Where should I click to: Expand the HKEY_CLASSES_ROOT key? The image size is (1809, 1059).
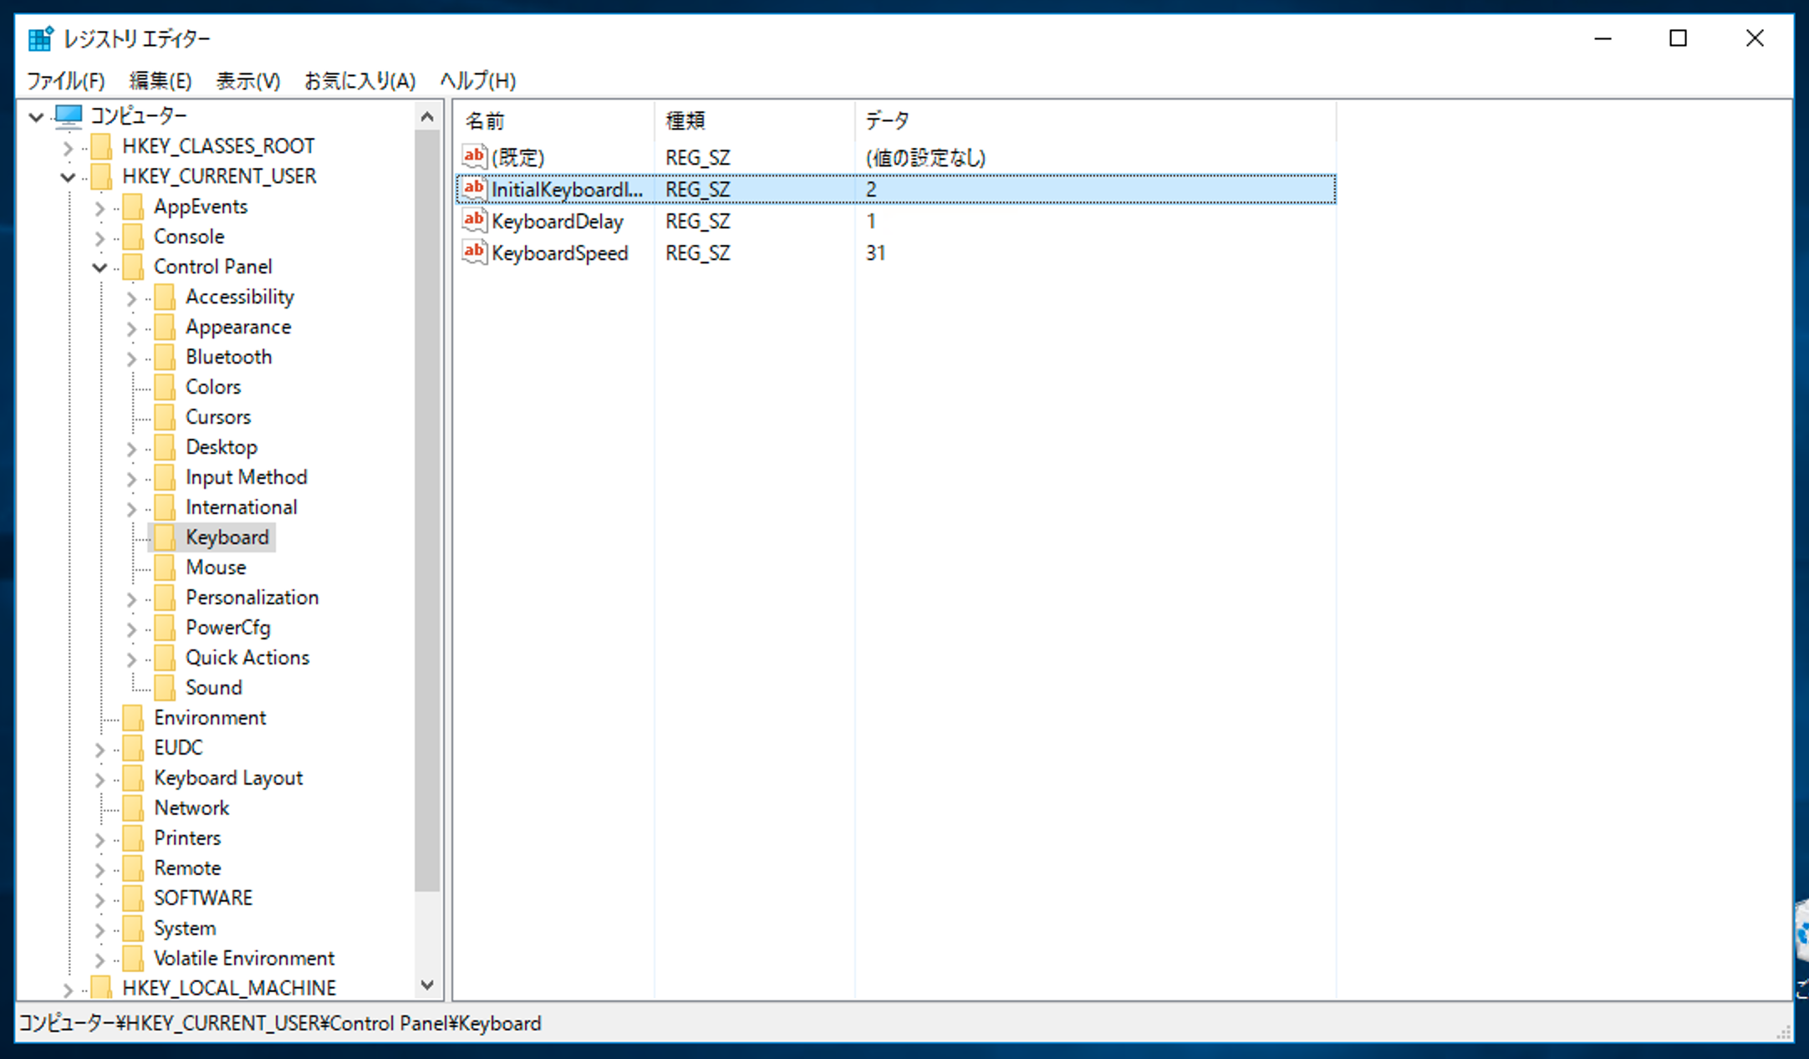click(68, 148)
